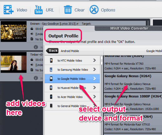Click audio speaker icon of Eminem video

(x=32, y=34)
